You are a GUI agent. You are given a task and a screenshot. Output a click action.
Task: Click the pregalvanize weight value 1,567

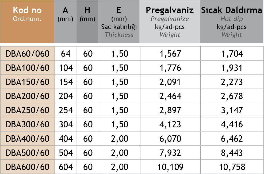[x=170, y=54]
